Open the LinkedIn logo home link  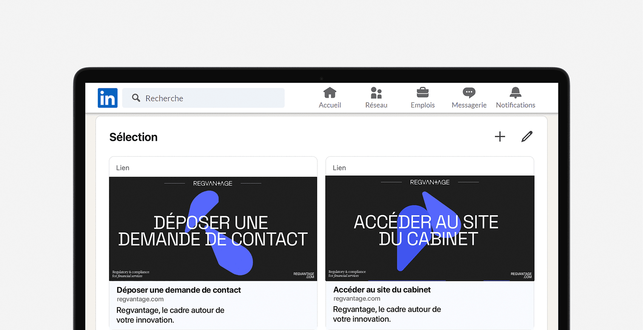(108, 98)
